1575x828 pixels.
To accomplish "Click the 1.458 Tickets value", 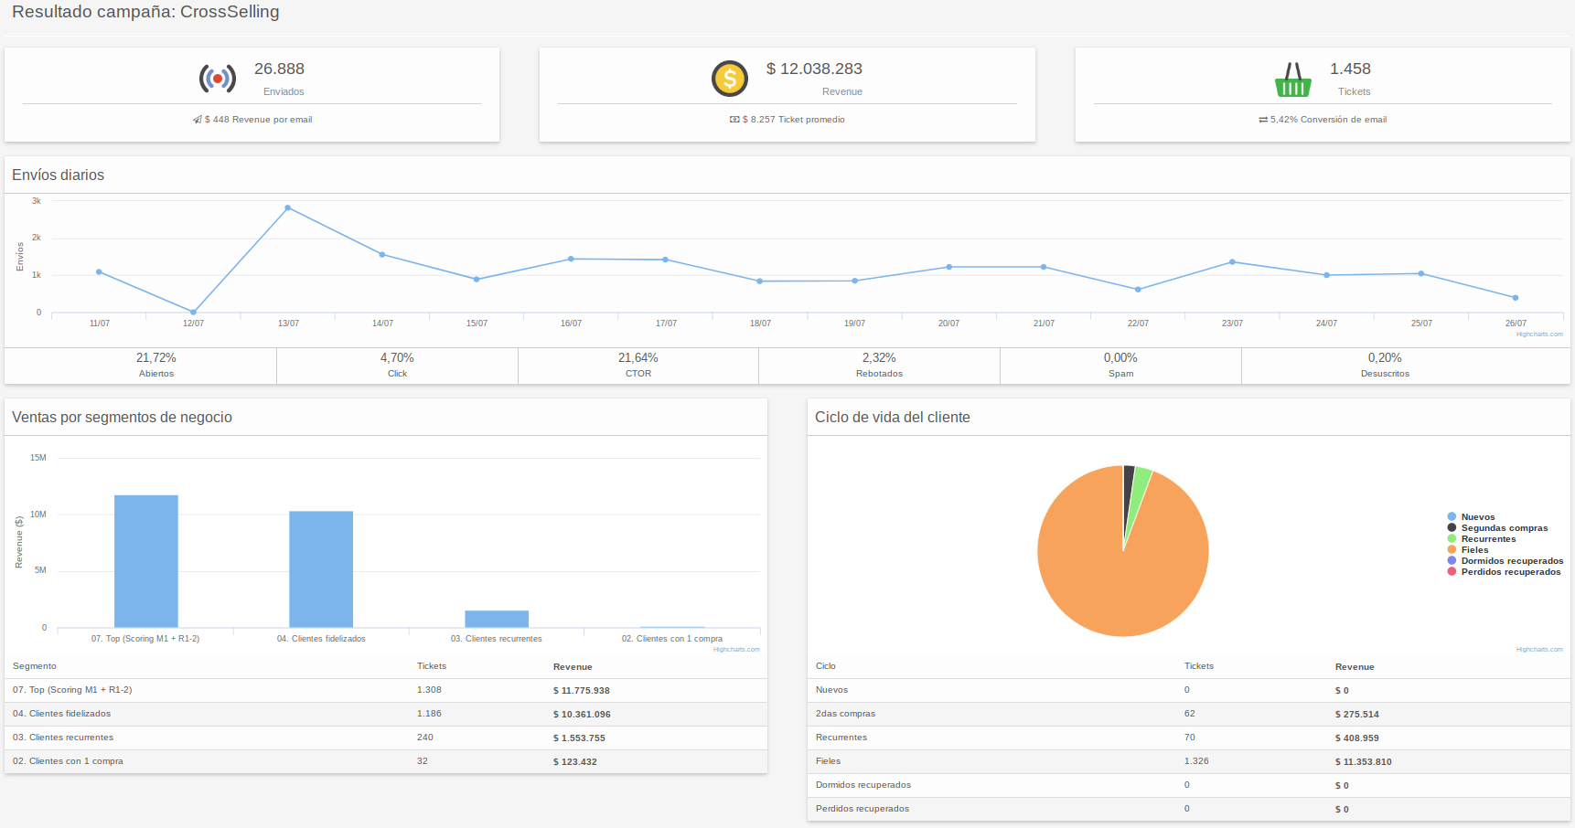I will [1350, 69].
